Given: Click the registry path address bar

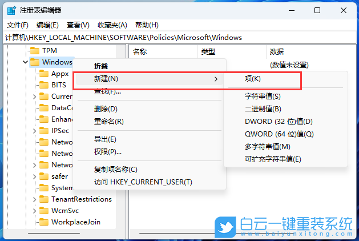Looking at the screenshot, I should (180, 38).
